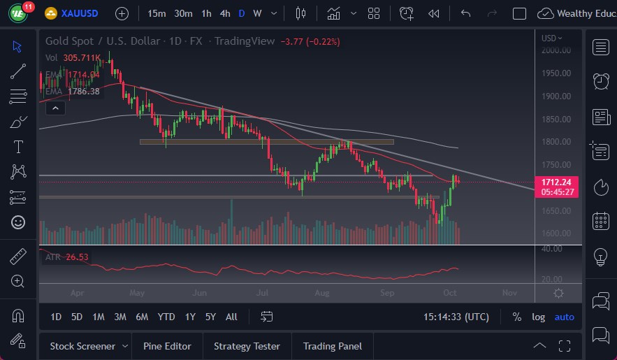Image resolution: width=617 pixels, height=360 pixels.
Task: Open the Strategy Tester tab
Action: click(x=247, y=346)
